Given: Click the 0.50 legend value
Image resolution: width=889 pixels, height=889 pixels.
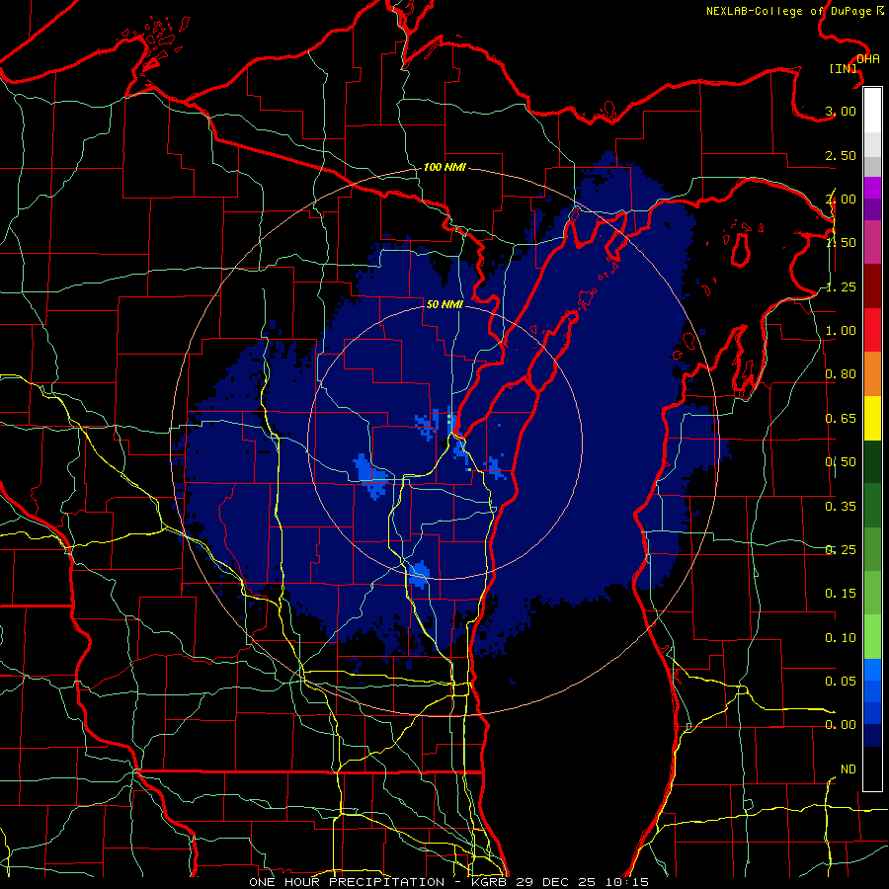Looking at the screenshot, I should pyautogui.click(x=841, y=462).
